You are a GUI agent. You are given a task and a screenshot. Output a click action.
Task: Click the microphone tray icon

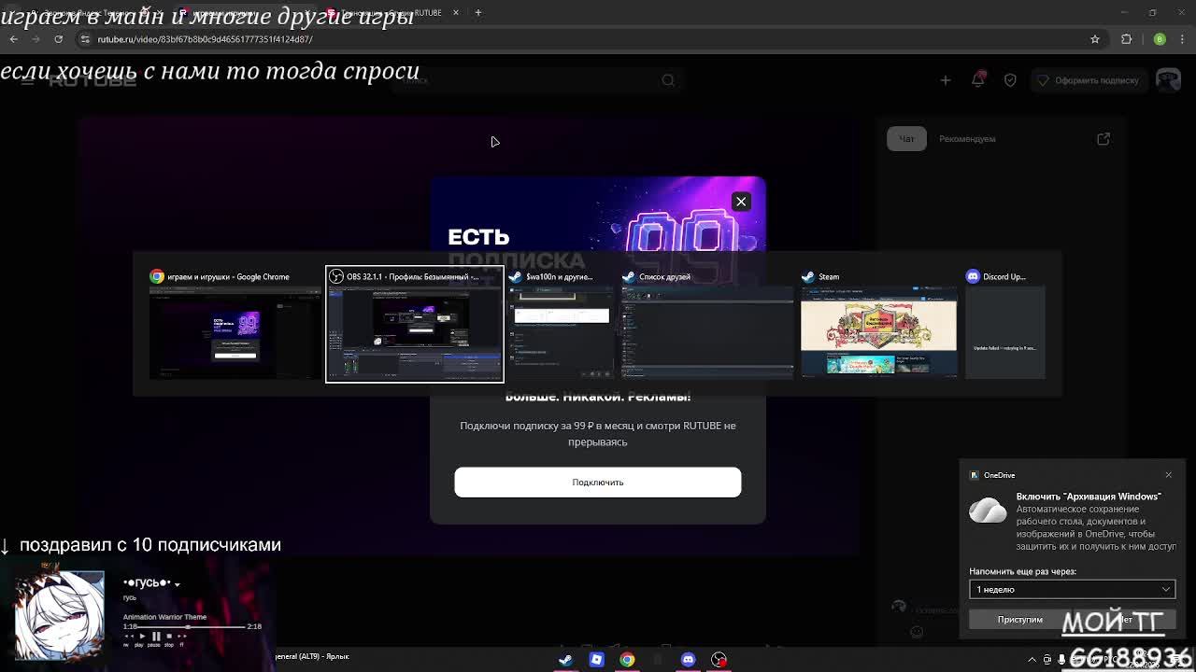(x=1061, y=660)
